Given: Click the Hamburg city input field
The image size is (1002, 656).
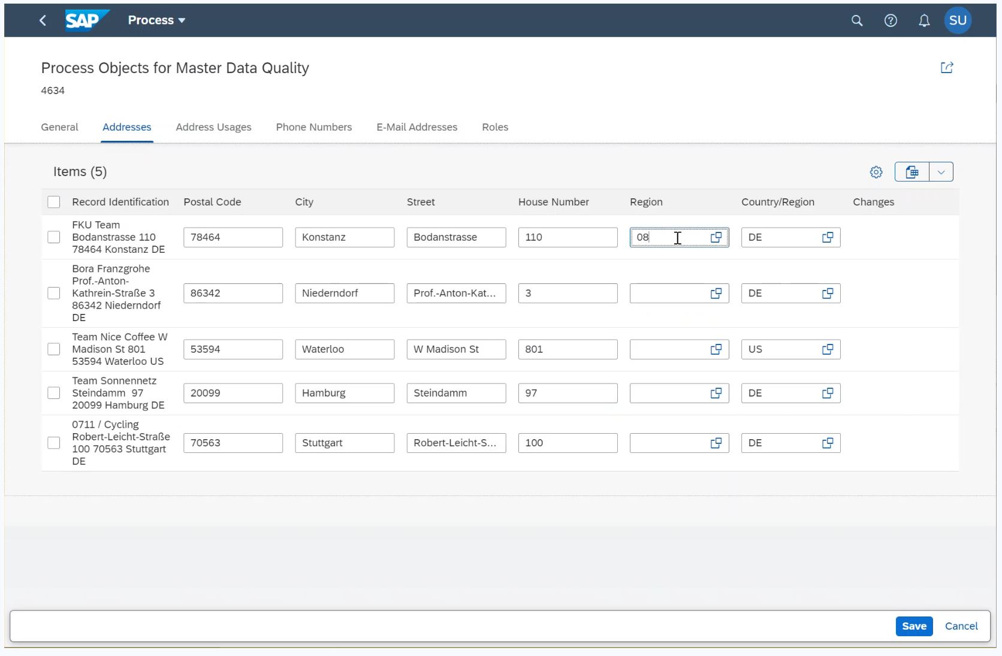Looking at the screenshot, I should 344,393.
